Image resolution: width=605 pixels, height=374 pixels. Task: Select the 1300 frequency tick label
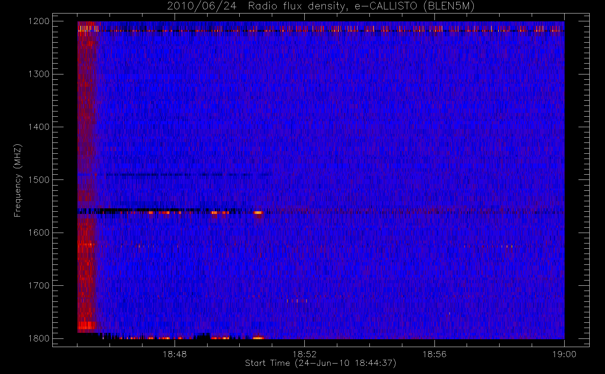click(x=39, y=74)
